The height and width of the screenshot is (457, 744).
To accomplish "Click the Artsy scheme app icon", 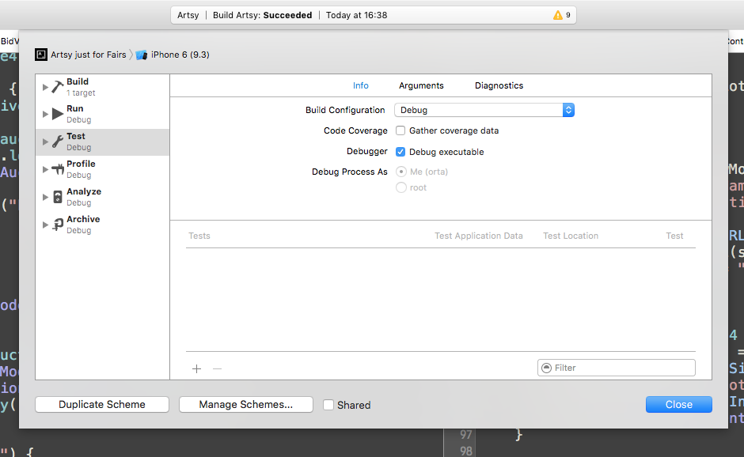I will pos(41,55).
